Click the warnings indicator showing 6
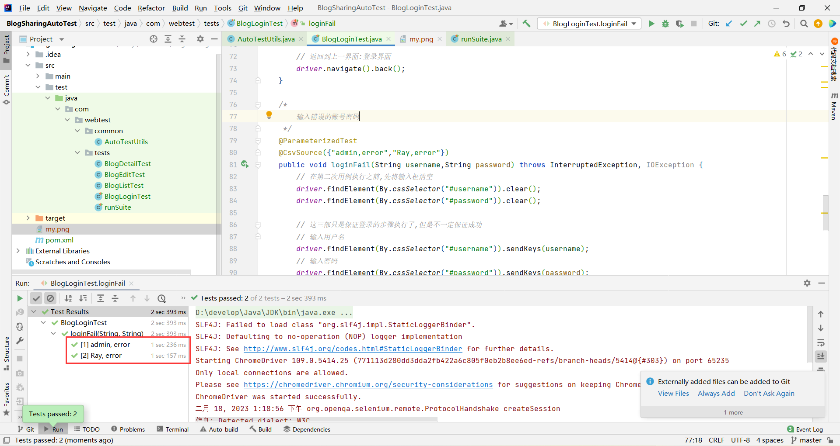This screenshot has width=840, height=446. 780,54
